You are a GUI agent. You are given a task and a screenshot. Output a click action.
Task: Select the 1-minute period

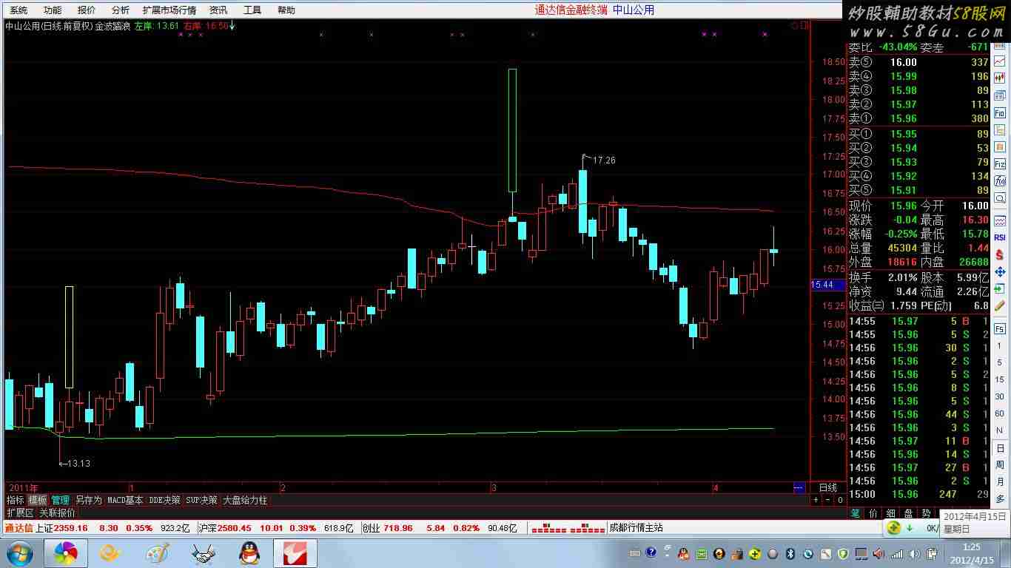(x=1000, y=346)
